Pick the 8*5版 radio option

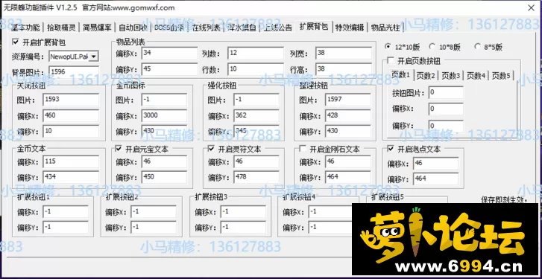(477, 46)
